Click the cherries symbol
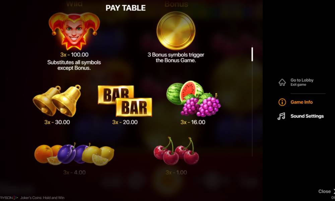This screenshot has height=201, width=335. coord(176,151)
